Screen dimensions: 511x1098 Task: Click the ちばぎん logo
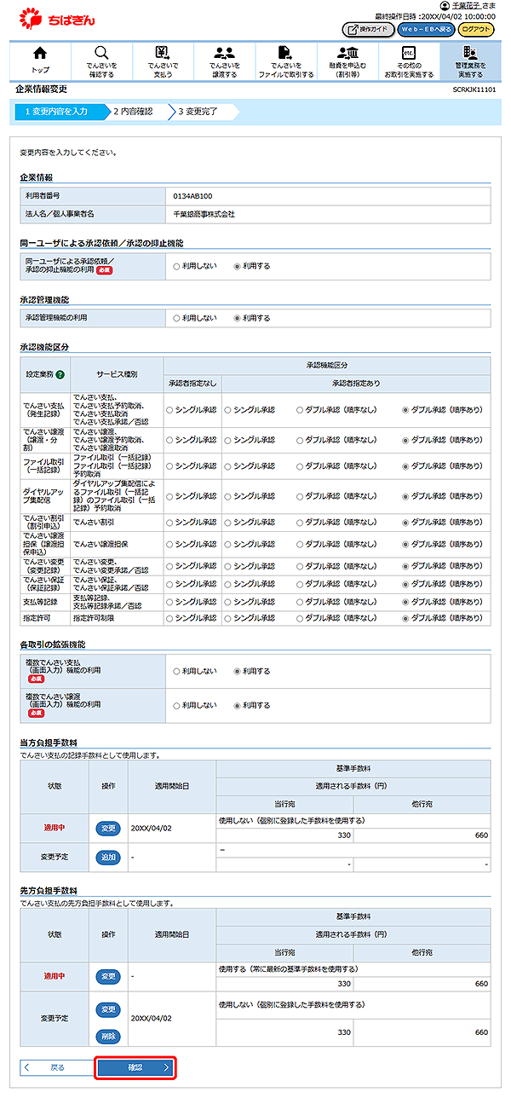pyautogui.click(x=57, y=18)
